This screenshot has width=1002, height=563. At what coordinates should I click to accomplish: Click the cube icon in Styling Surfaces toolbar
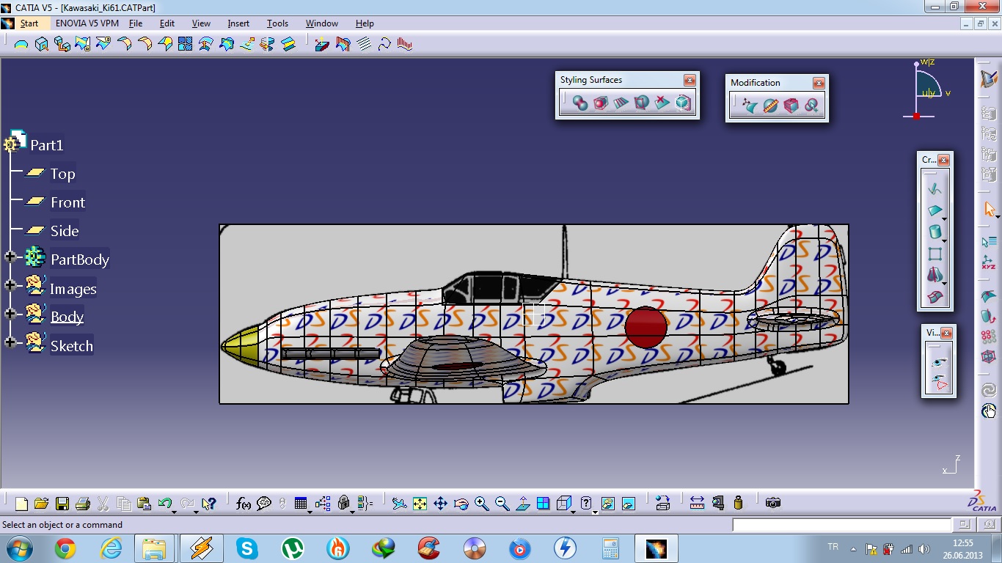pos(683,103)
